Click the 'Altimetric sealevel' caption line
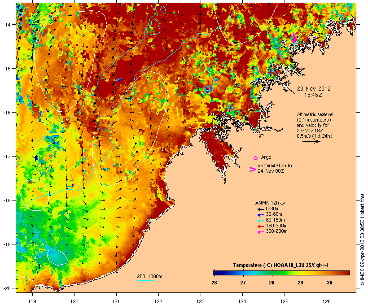The width and height of the screenshot is (368, 305). [x=315, y=114]
